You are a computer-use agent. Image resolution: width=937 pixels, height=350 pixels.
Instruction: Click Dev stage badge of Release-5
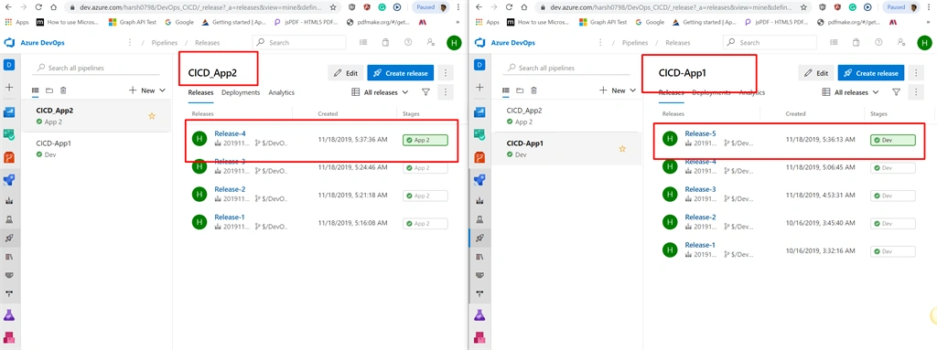(x=893, y=141)
